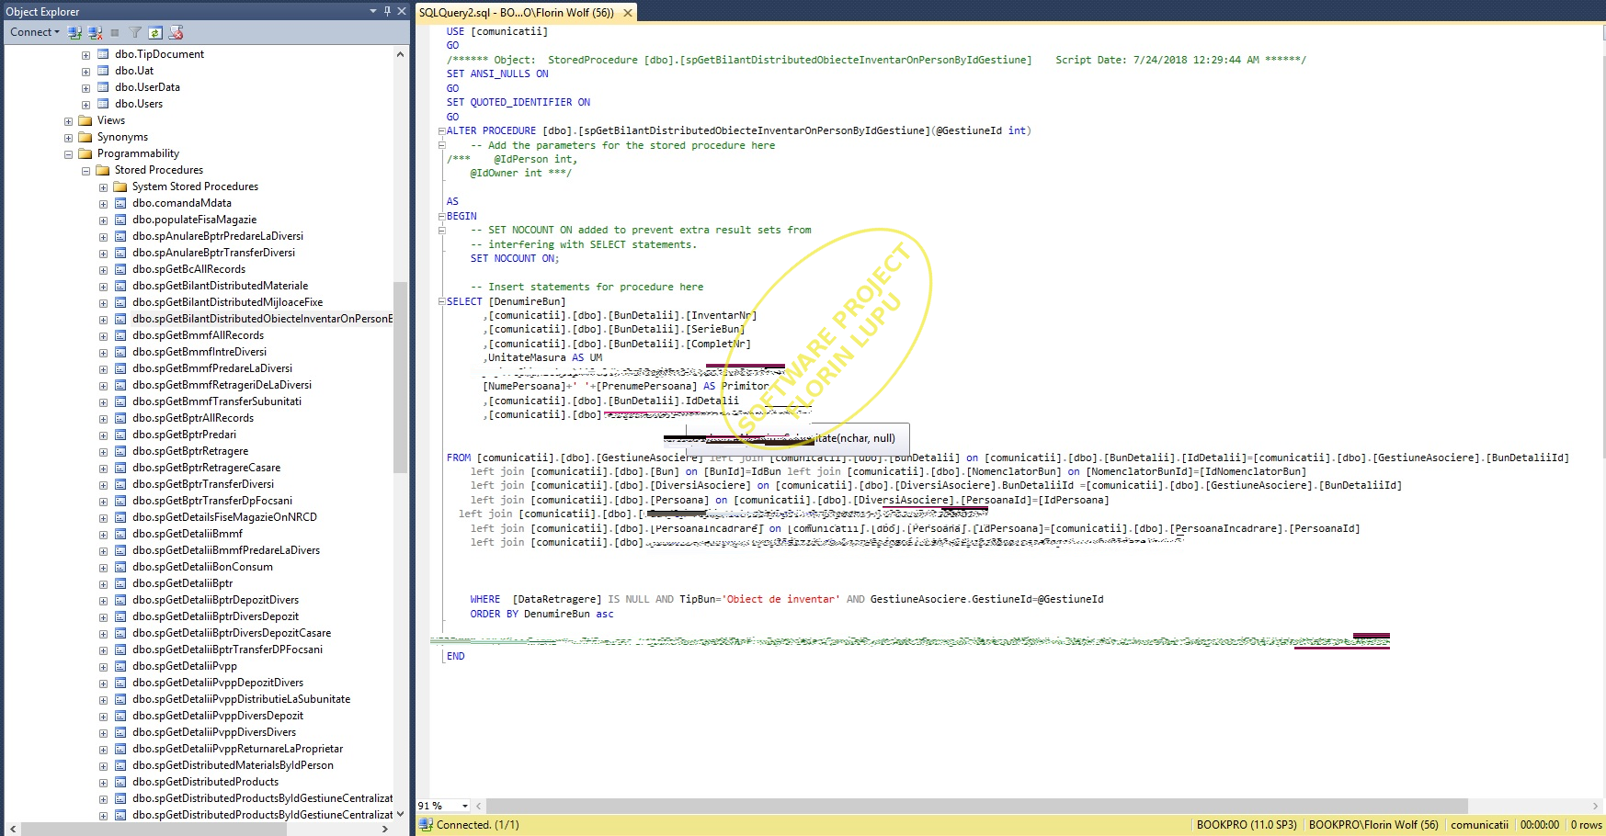Click the System Stored Procedures folder icon

pyautogui.click(x=120, y=186)
